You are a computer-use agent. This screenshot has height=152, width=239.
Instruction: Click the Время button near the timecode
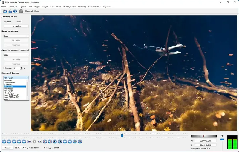click(x=7, y=148)
